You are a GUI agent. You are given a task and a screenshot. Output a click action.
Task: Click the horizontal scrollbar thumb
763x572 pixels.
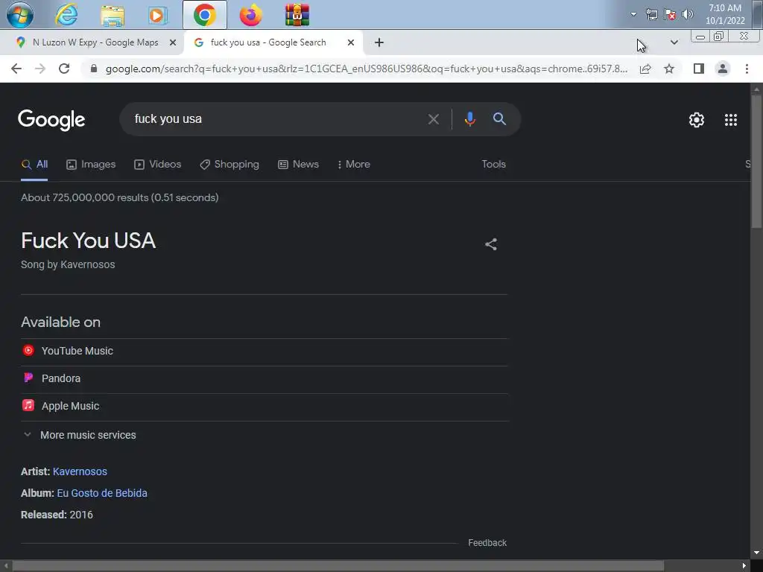(x=338, y=566)
